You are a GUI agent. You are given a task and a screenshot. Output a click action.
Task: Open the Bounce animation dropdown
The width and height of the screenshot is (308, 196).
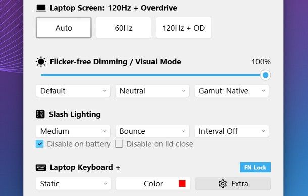152,131
